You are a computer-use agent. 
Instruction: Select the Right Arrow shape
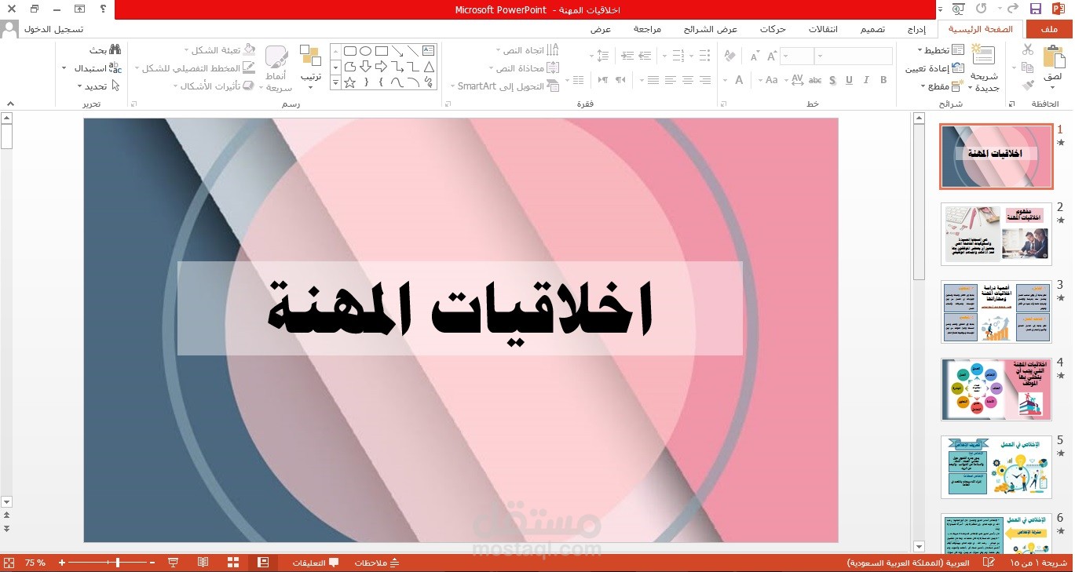pyautogui.click(x=381, y=67)
